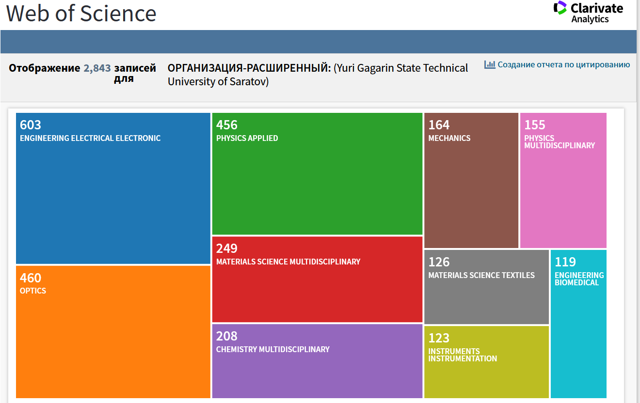Click the number 460 in orange tile

[31, 278]
